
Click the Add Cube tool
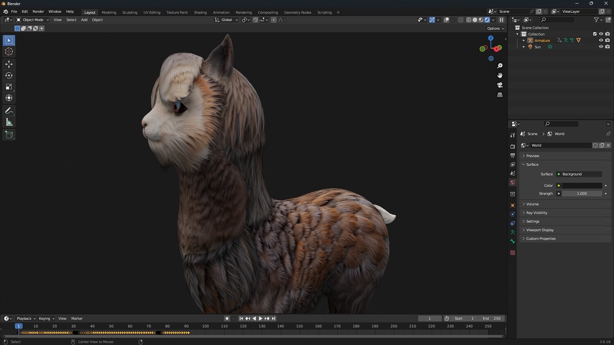9,135
